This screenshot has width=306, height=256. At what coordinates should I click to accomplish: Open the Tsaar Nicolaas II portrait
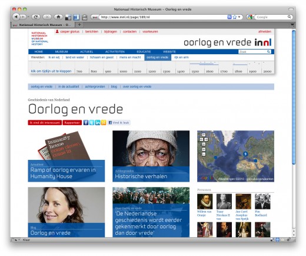pos(224,201)
